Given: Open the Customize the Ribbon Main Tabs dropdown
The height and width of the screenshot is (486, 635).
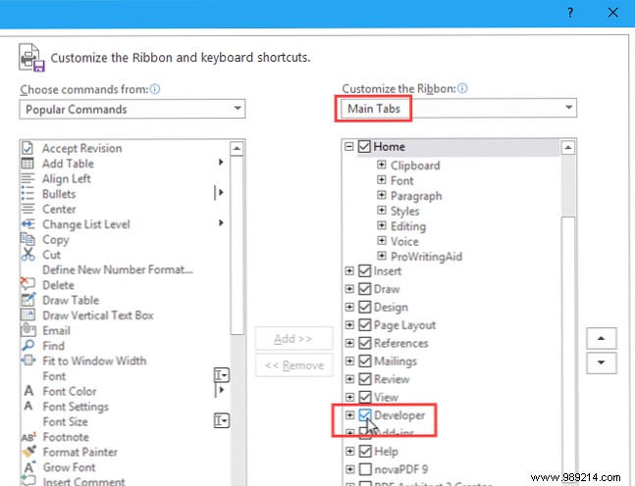Looking at the screenshot, I should point(458,108).
